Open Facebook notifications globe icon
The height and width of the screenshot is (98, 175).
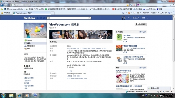click(x=44, y=18)
